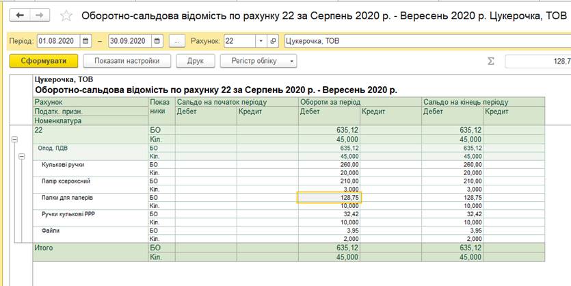571x286 pixels.
Task: Click the organization field Цукерочка, ТОВ
Action: click(424, 41)
